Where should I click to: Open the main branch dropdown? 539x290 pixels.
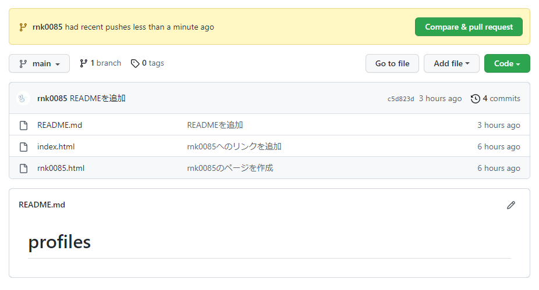[39, 63]
